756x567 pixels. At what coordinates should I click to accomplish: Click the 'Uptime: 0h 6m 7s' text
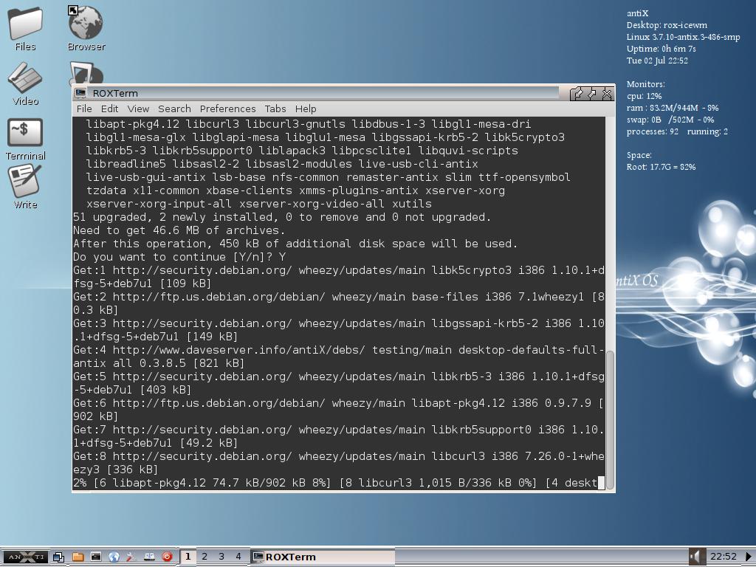661,49
